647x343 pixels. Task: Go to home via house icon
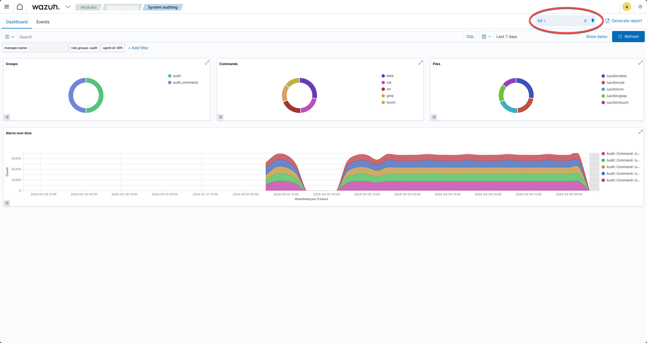click(x=19, y=7)
